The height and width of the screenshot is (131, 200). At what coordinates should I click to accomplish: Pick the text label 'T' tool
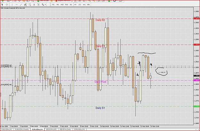pyautogui.click(x=38, y=4)
